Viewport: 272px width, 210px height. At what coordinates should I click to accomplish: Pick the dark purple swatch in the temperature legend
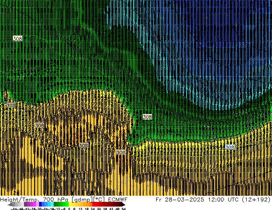25,204
